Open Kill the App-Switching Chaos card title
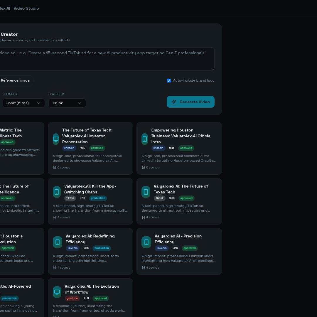Viewport: 317px width, 317px height. [x=90, y=189]
